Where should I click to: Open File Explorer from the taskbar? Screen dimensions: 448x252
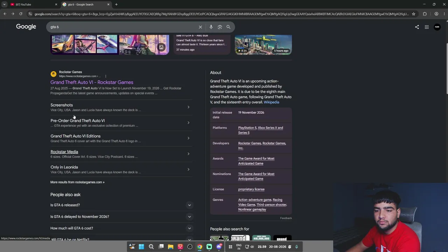(x=170, y=247)
